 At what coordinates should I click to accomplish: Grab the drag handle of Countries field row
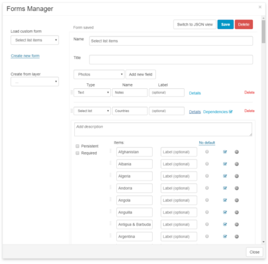(x=71, y=111)
